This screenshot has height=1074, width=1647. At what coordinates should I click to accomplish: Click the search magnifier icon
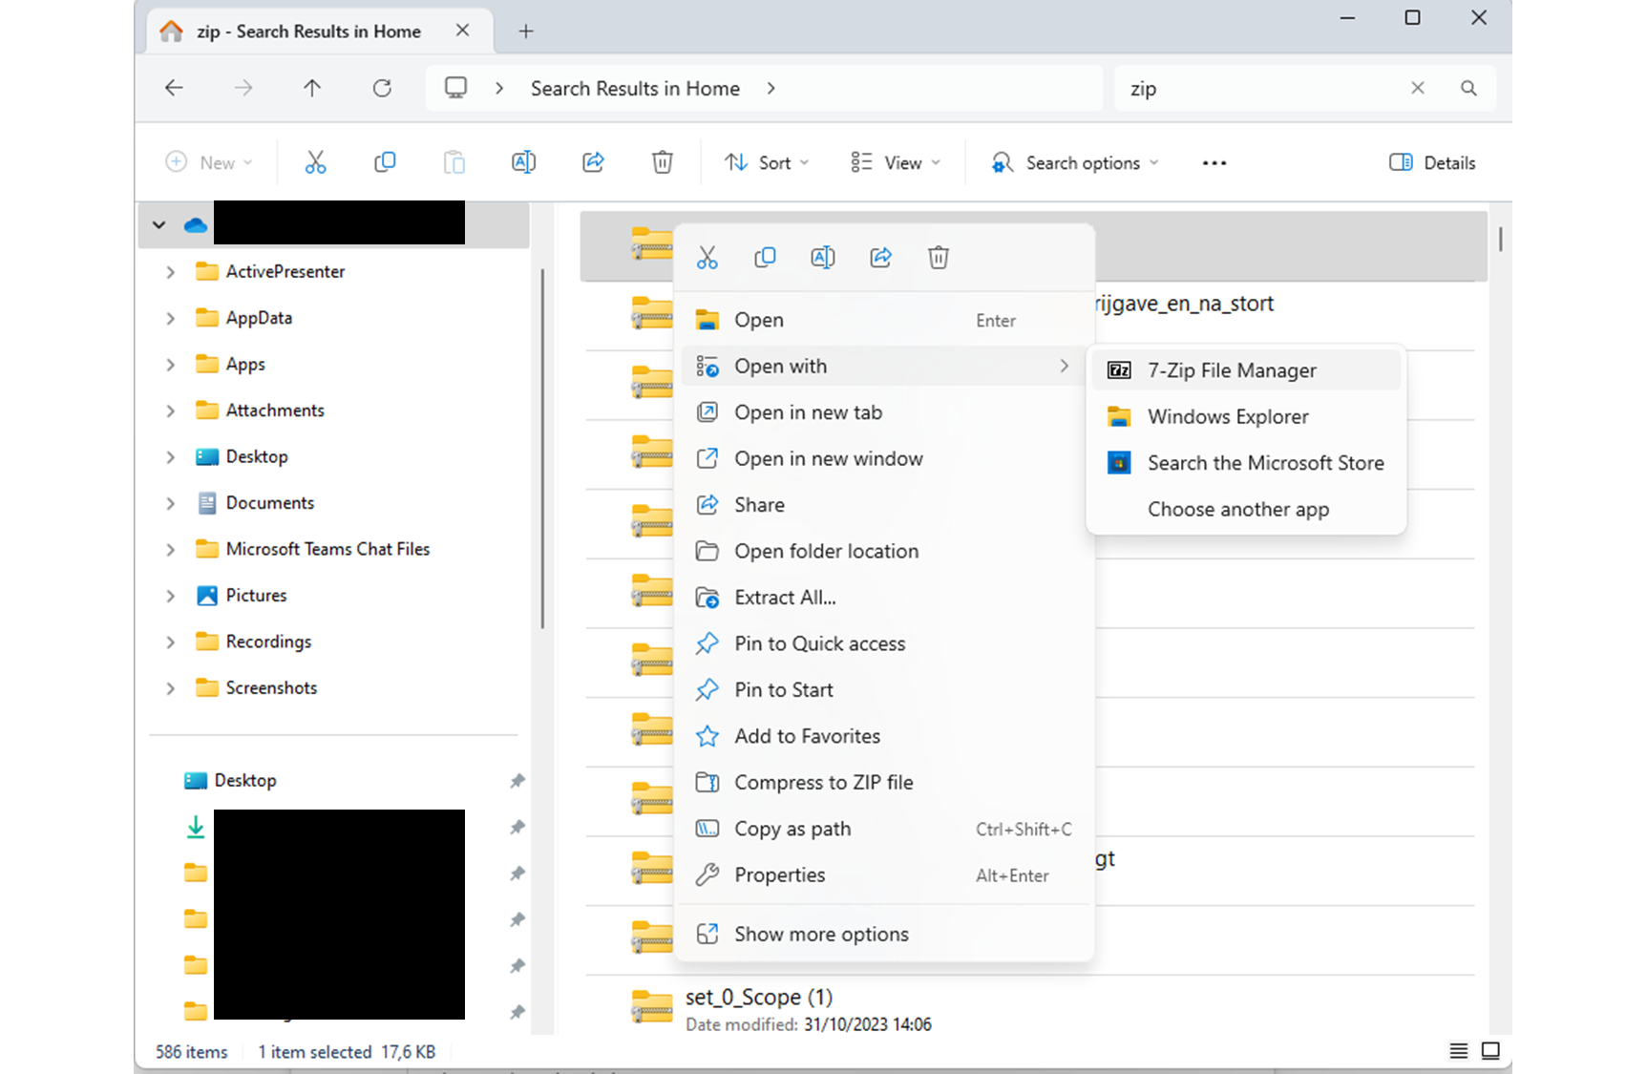[x=1468, y=89]
